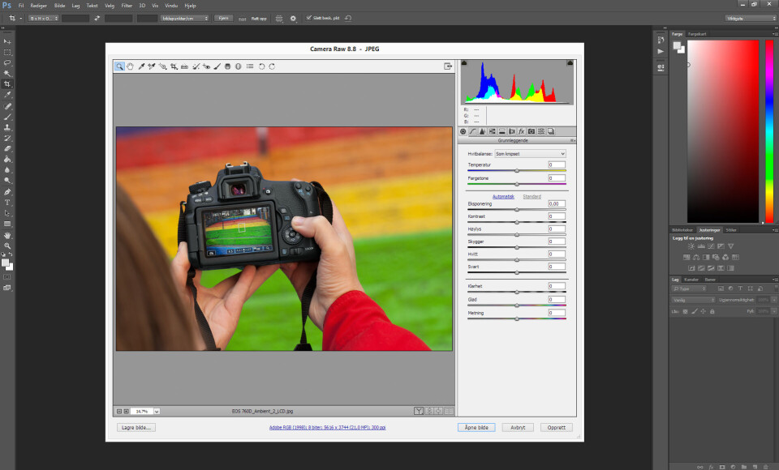Viewport: 779px width, 470px height.
Task: Toggle lock all in Lag panel
Action: pyautogui.click(x=712, y=312)
